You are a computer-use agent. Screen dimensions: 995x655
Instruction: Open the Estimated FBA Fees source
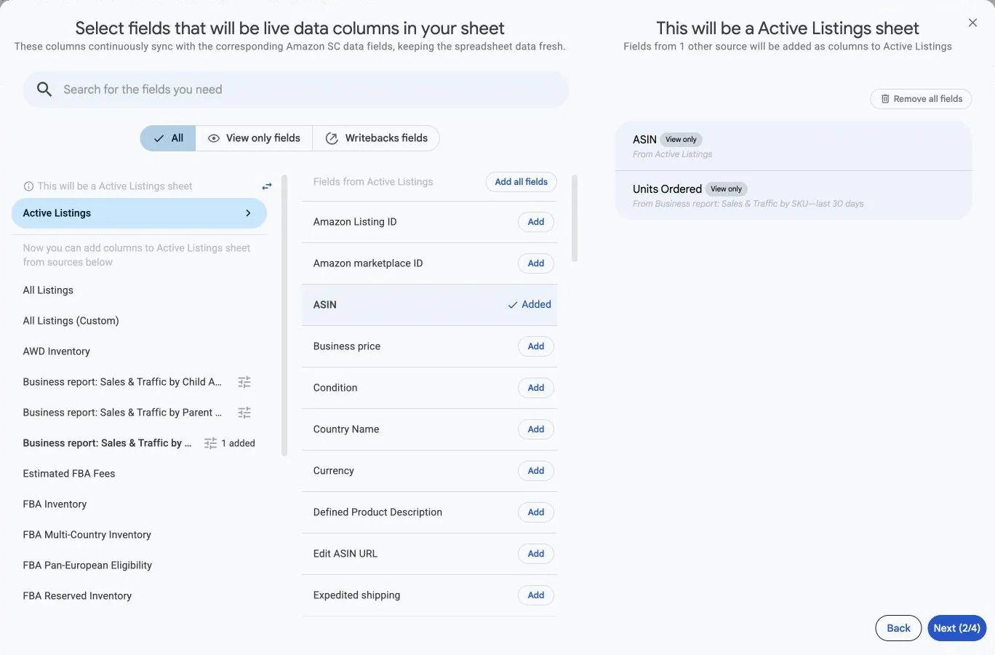pyautogui.click(x=69, y=474)
